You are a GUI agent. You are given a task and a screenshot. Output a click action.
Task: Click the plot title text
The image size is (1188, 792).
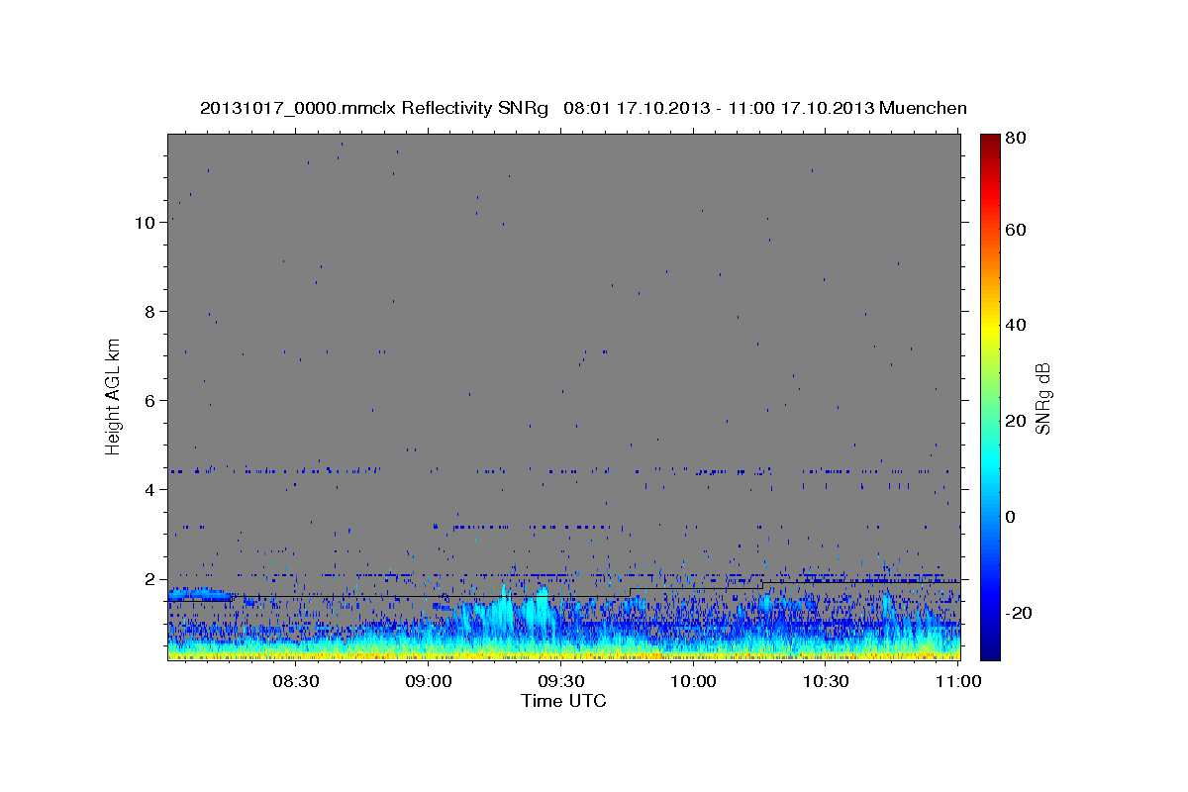(583, 108)
